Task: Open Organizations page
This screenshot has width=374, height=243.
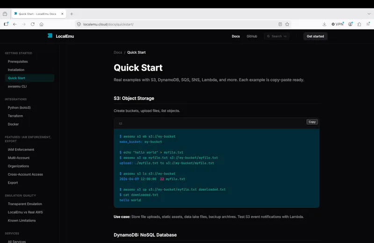Action: click(x=18, y=166)
